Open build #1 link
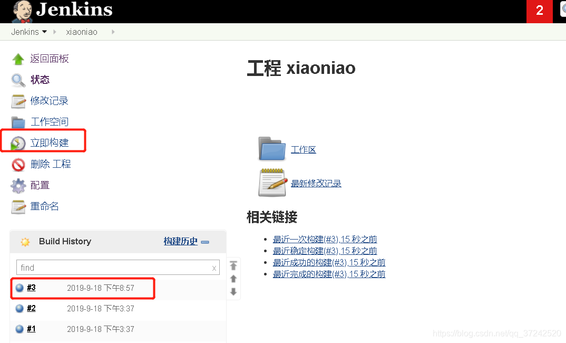This screenshot has width=566, height=343. (32, 329)
